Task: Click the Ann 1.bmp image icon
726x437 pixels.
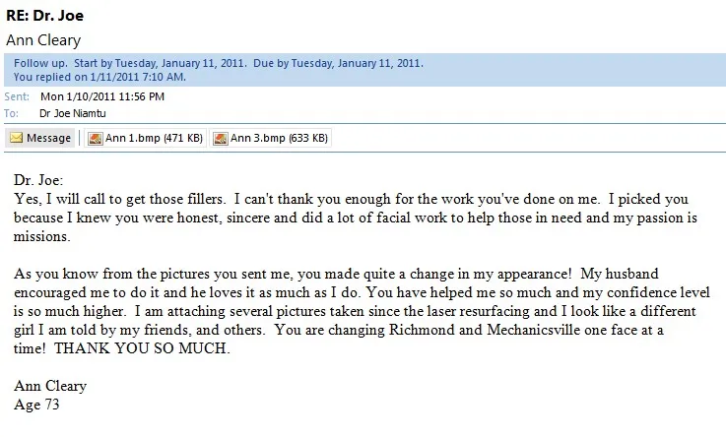Action: [96, 138]
